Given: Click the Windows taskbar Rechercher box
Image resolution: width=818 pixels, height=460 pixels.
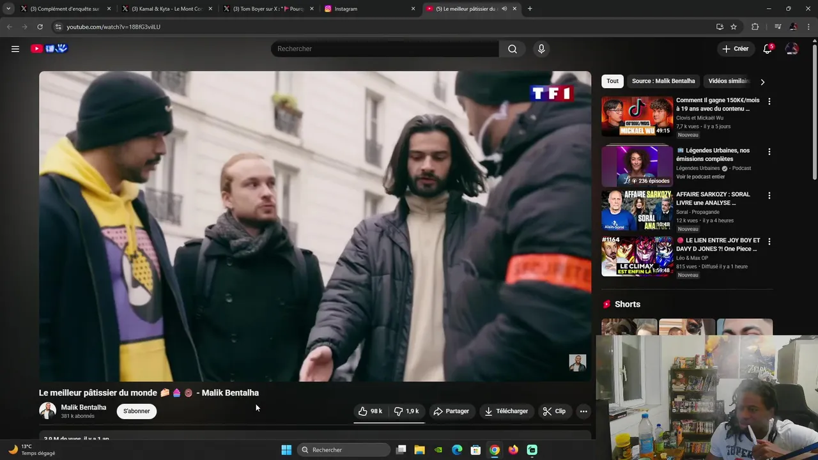Looking at the screenshot, I should click(344, 450).
